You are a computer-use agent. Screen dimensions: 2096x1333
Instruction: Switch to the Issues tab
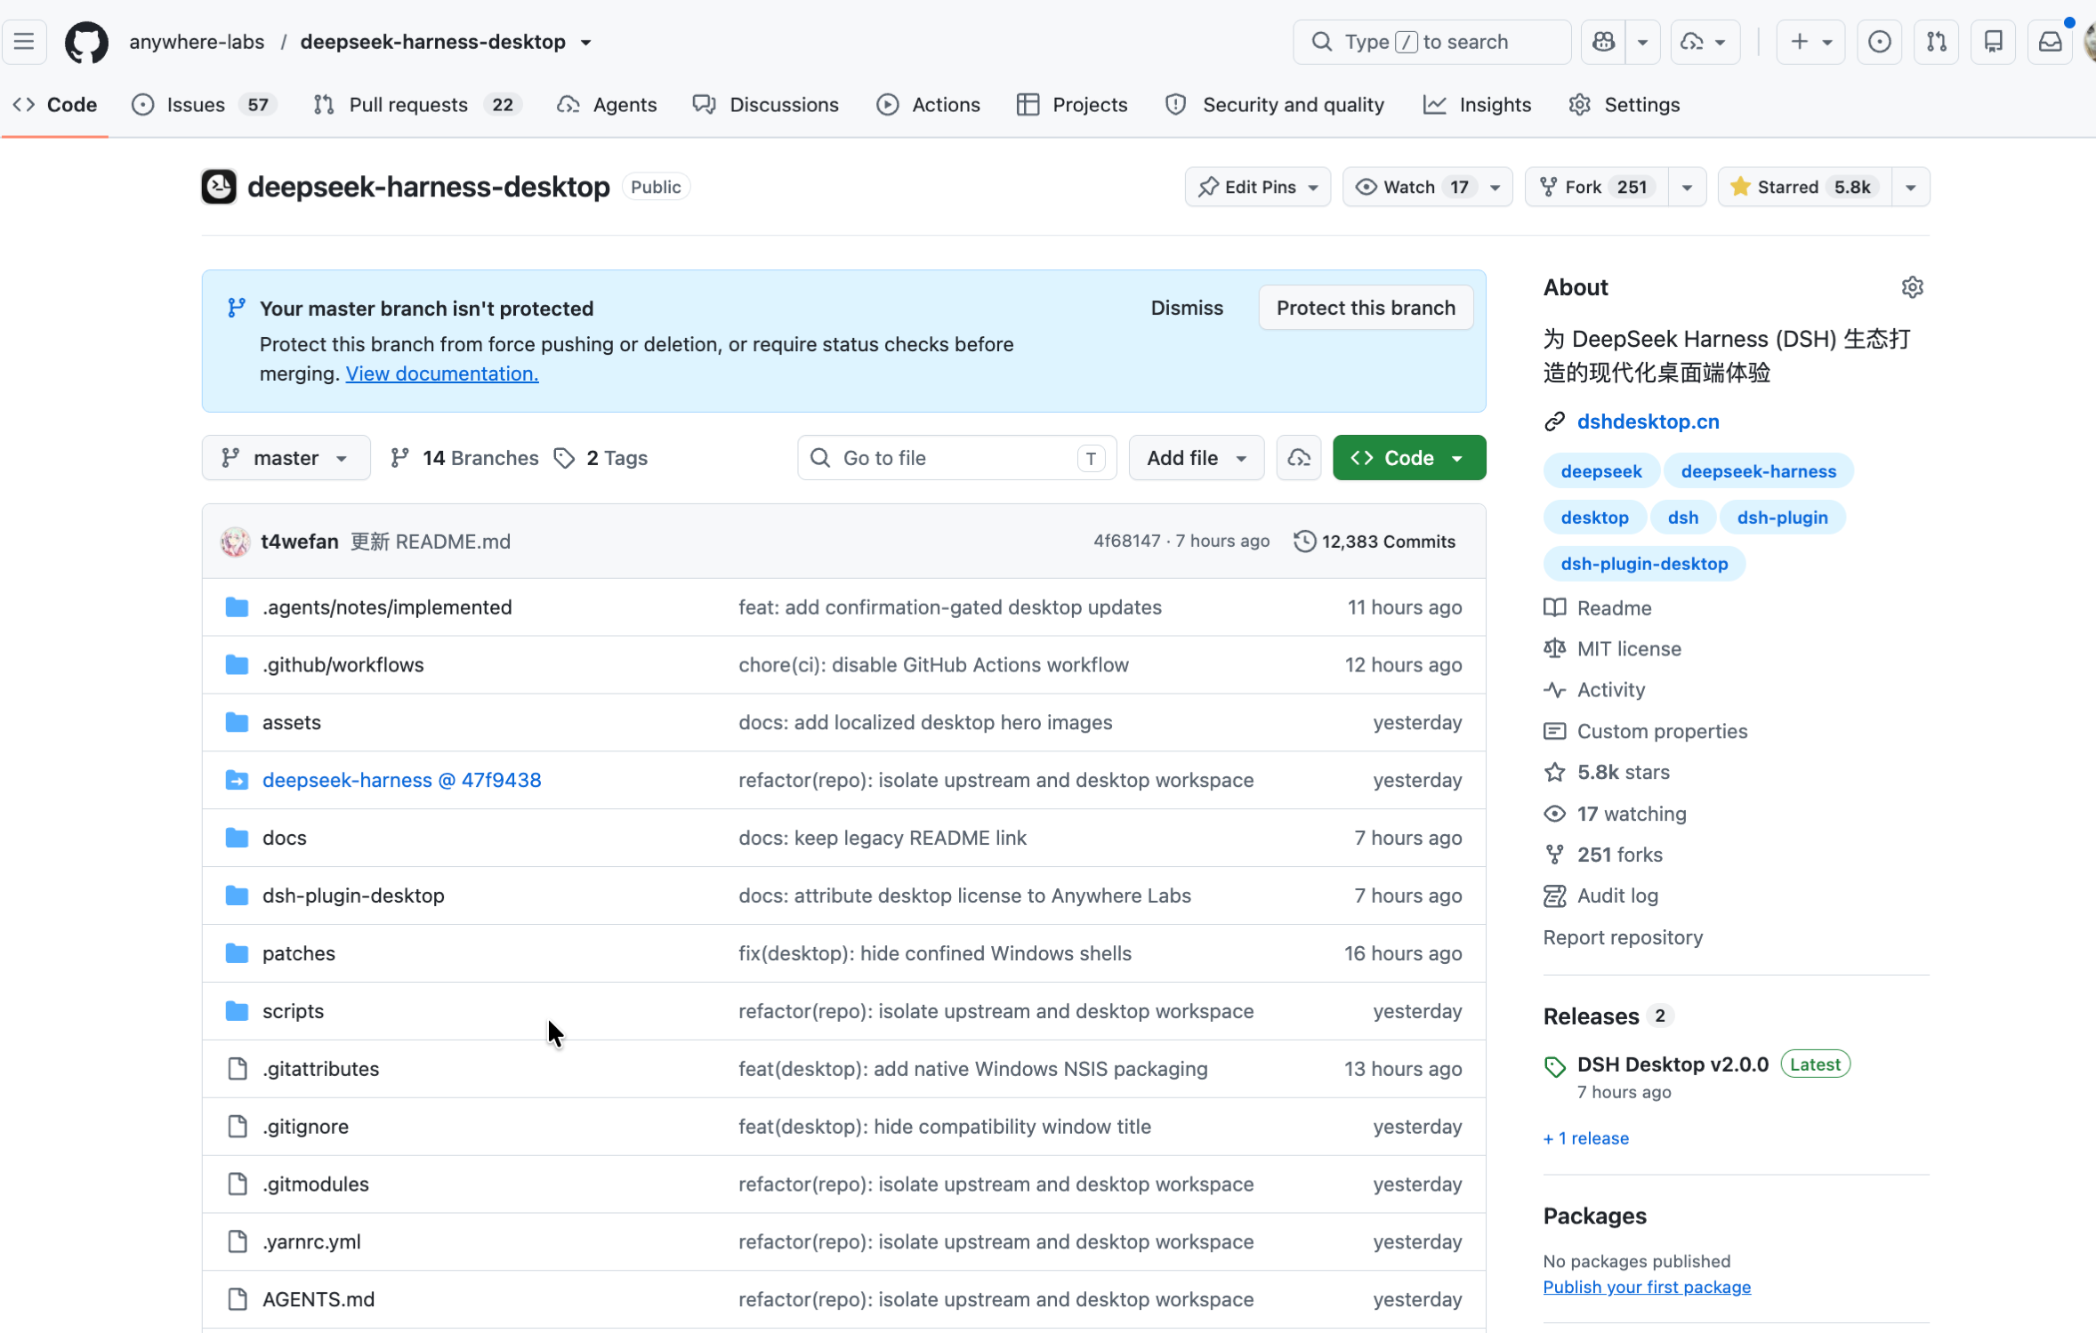pos(205,105)
